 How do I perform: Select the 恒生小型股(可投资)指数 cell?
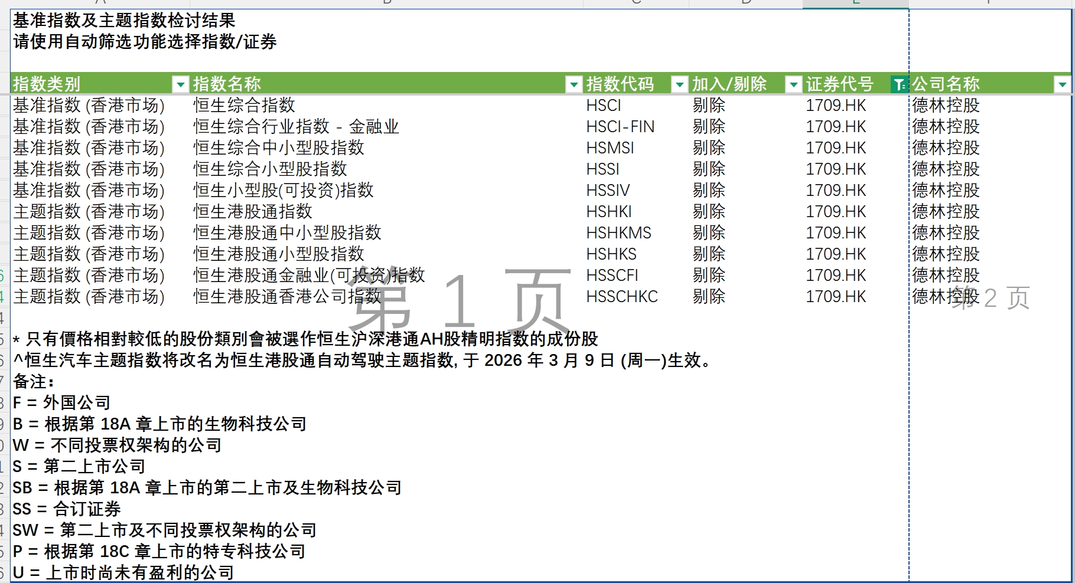[x=284, y=191]
